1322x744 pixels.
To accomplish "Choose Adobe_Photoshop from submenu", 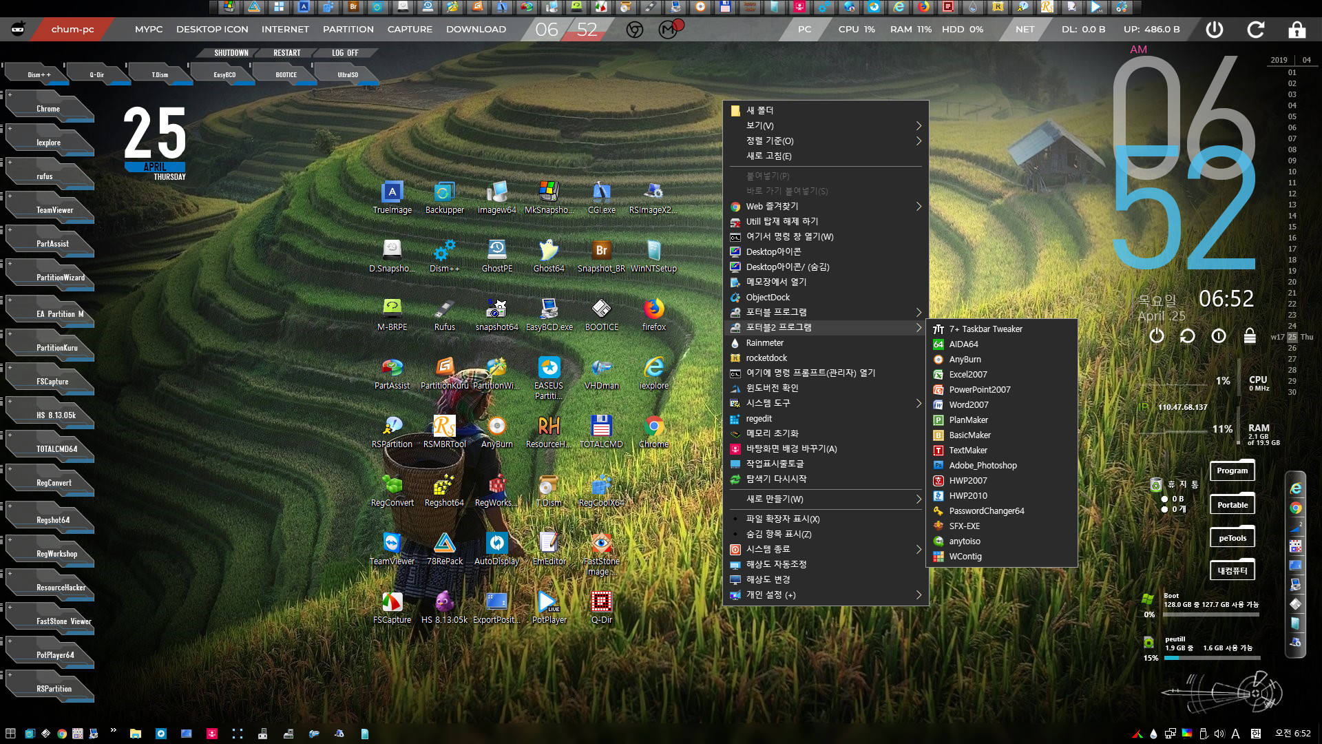I will point(1002,466).
